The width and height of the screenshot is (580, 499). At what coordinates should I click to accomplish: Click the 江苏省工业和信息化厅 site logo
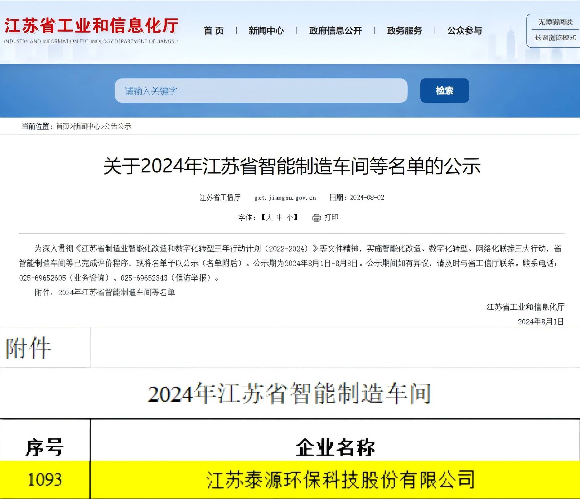[x=91, y=30]
